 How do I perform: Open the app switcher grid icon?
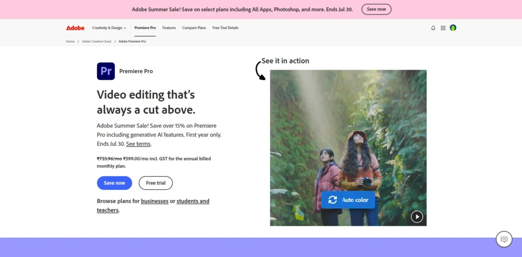click(443, 28)
